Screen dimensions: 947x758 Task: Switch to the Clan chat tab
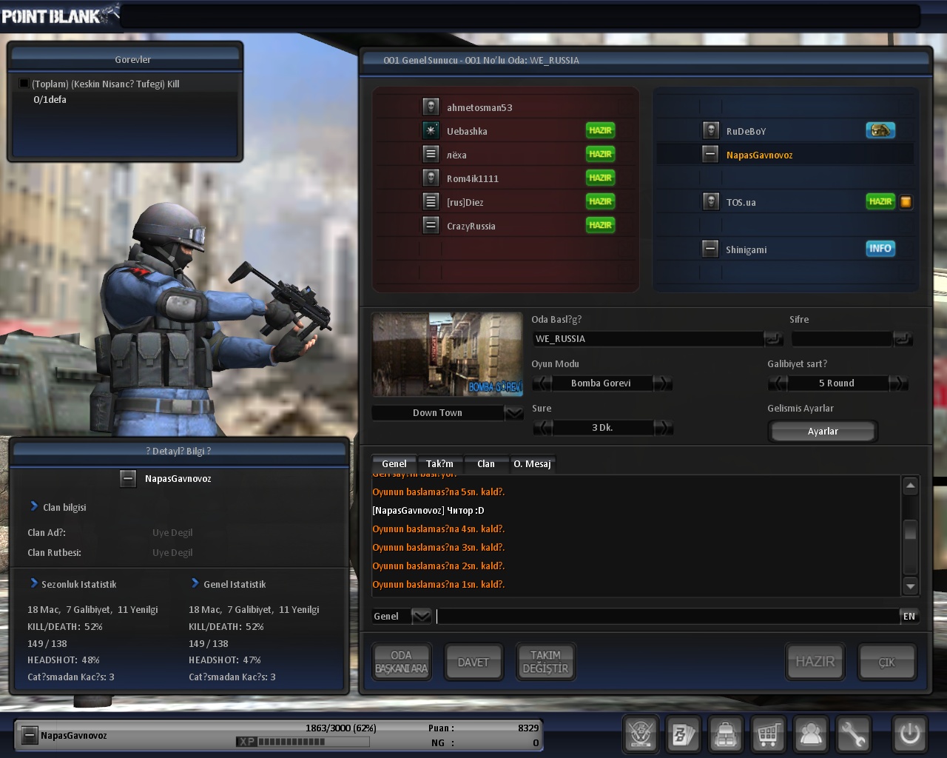[485, 464]
